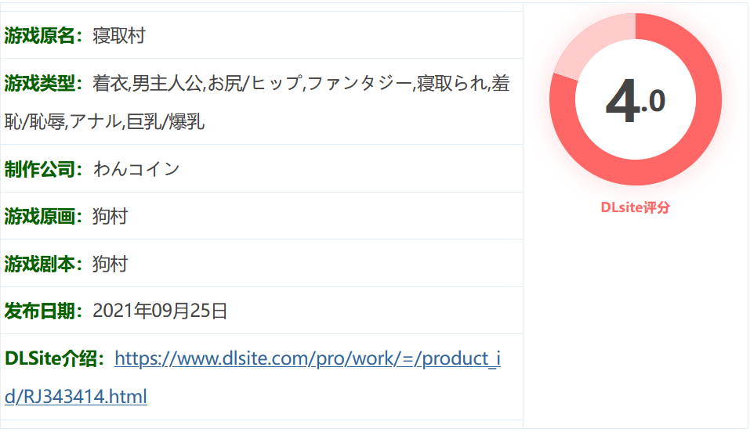
Task: Select 狗村 in the 游戏剧本 row
Action: coord(110,264)
